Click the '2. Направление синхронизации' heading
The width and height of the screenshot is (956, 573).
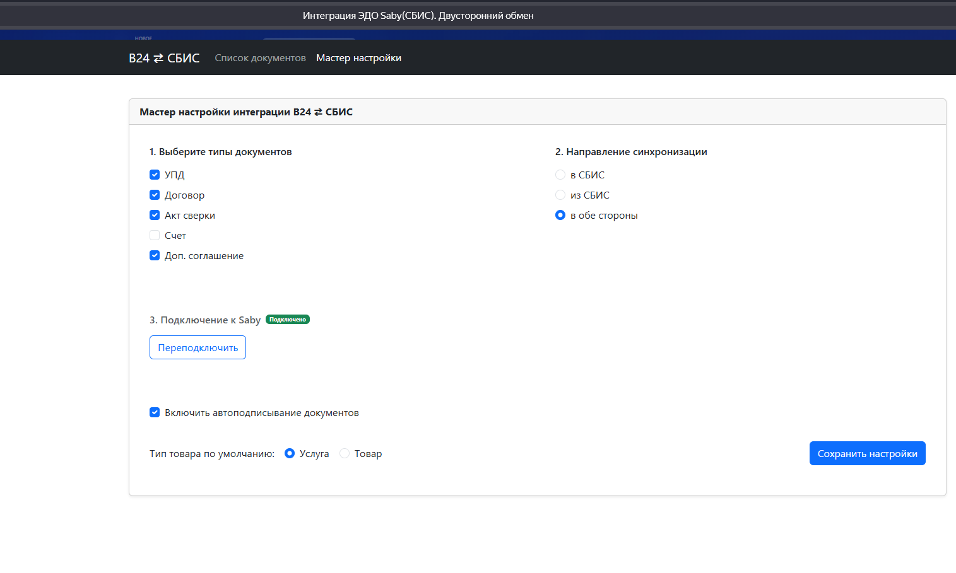point(631,152)
